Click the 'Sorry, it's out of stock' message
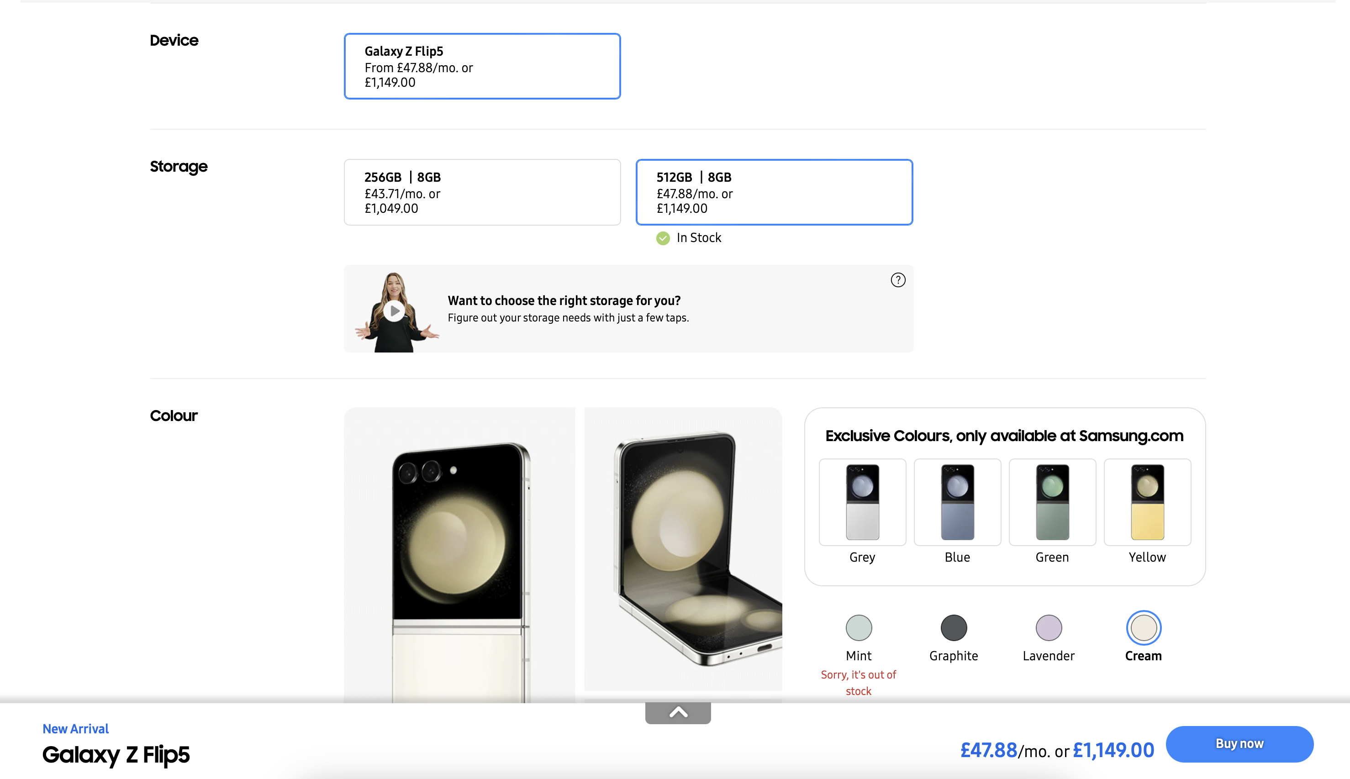The height and width of the screenshot is (779, 1350). (858, 683)
